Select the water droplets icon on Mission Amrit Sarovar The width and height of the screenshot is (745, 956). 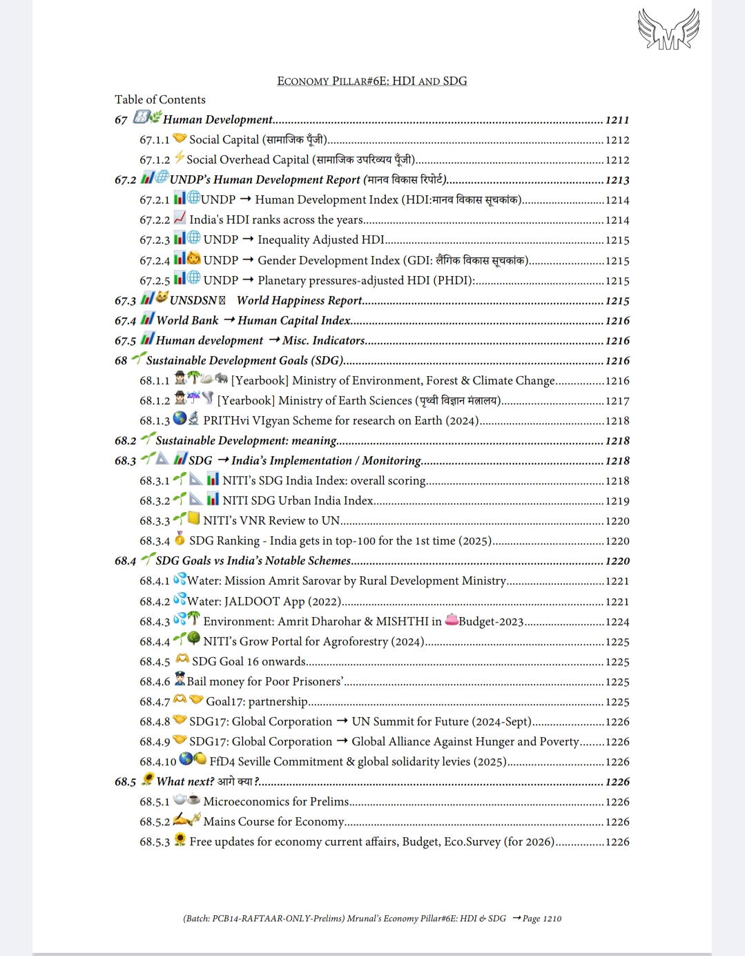tap(180, 580)
